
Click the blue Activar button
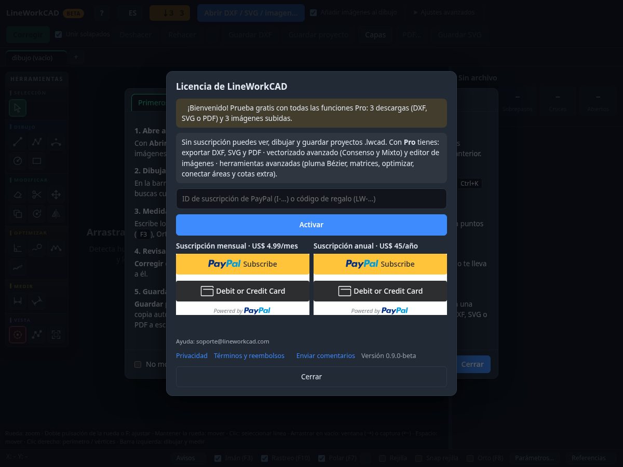[311, 225]
